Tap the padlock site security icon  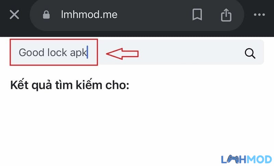pos(46,15)
